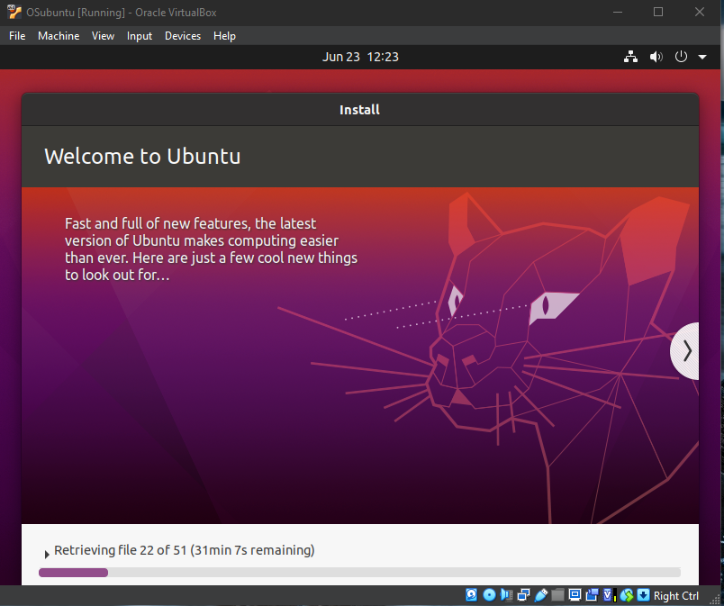Click the Ubuntu power icon

click(x=681, y=57)
